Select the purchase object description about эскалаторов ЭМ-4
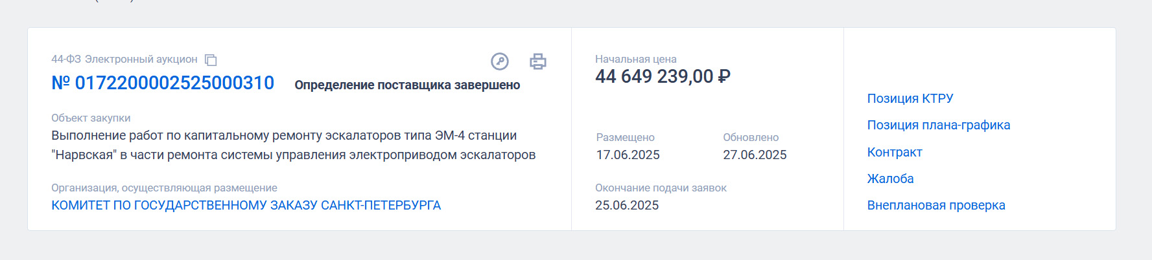 tap(294, 145)
